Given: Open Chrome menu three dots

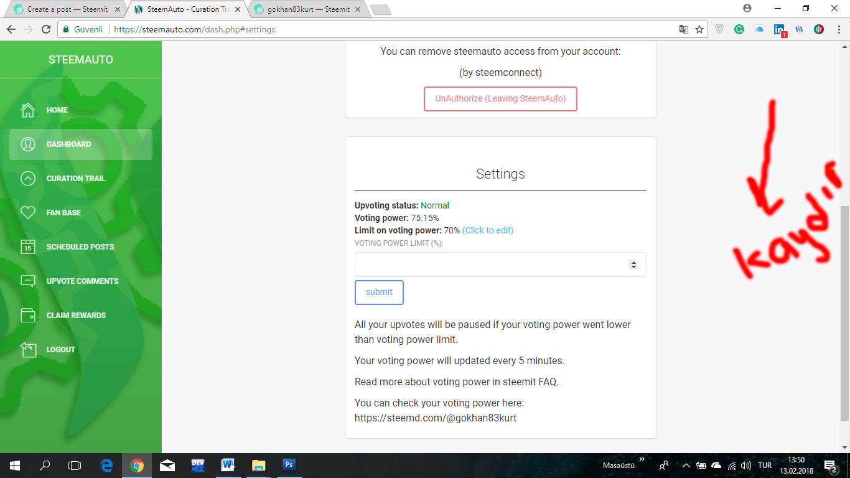Looking at the screenshot, I should [x=838, y=29].
